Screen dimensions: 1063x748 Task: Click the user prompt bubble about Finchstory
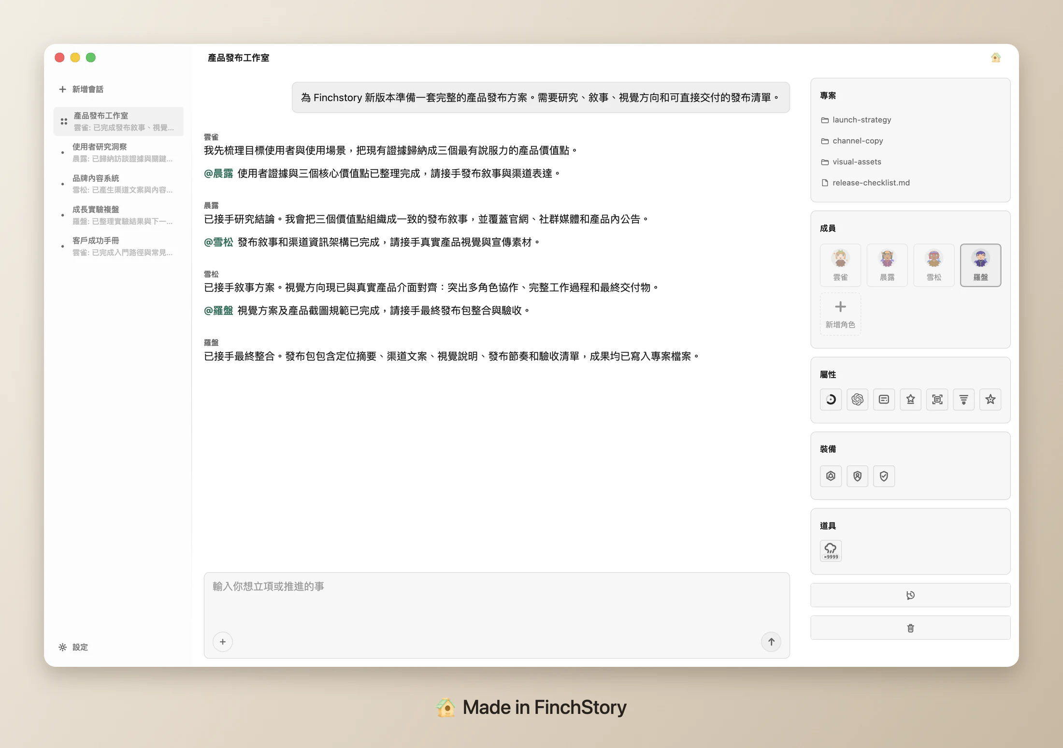pyautogui.click(x=541, y=98)
